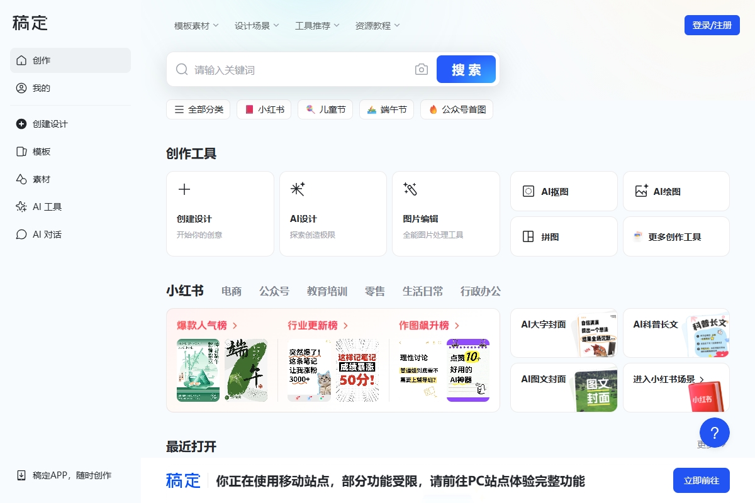
Task: Switch to the 电商 category tab
Action: pyautogui.click(x=231, y=291)
